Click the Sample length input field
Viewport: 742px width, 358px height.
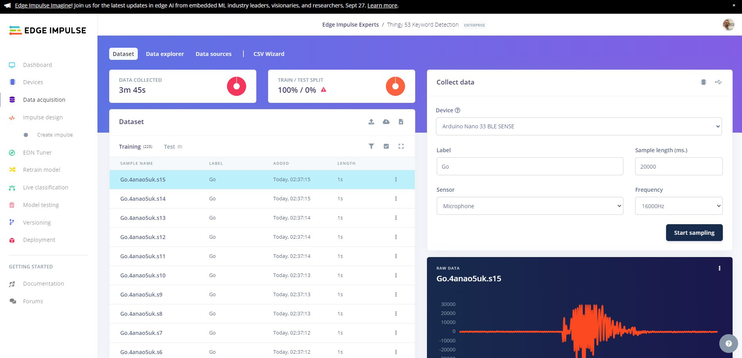pos(679,166)
